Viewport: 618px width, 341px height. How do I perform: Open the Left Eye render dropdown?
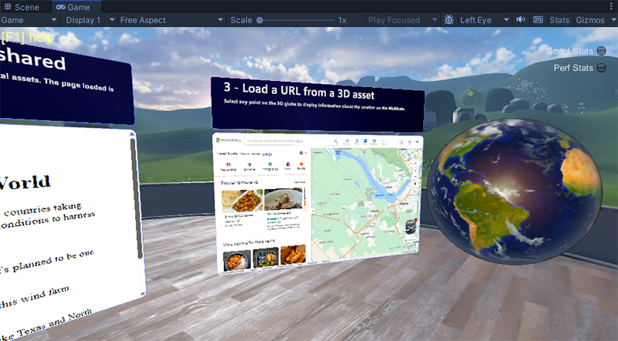pyautogui.click(x=484, y=20)
